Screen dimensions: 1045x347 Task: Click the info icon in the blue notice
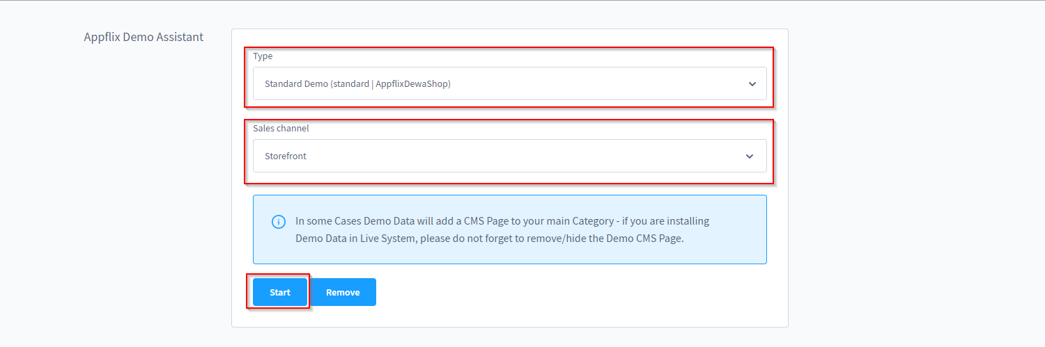coord(278,222)
